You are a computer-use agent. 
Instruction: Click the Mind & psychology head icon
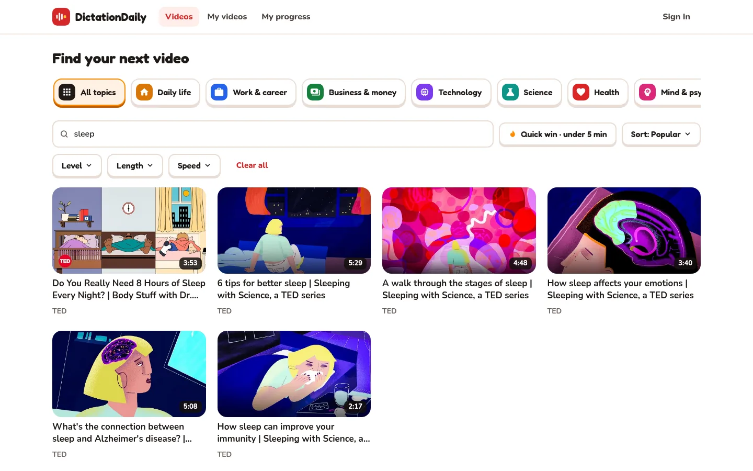647,92
